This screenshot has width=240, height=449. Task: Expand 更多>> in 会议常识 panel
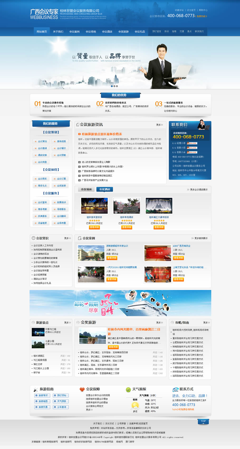68,238
